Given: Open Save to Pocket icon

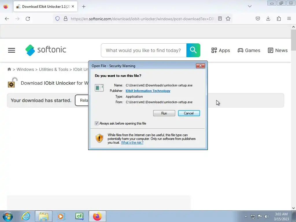Looking at the screenshot, I should [x=258, y=18].
